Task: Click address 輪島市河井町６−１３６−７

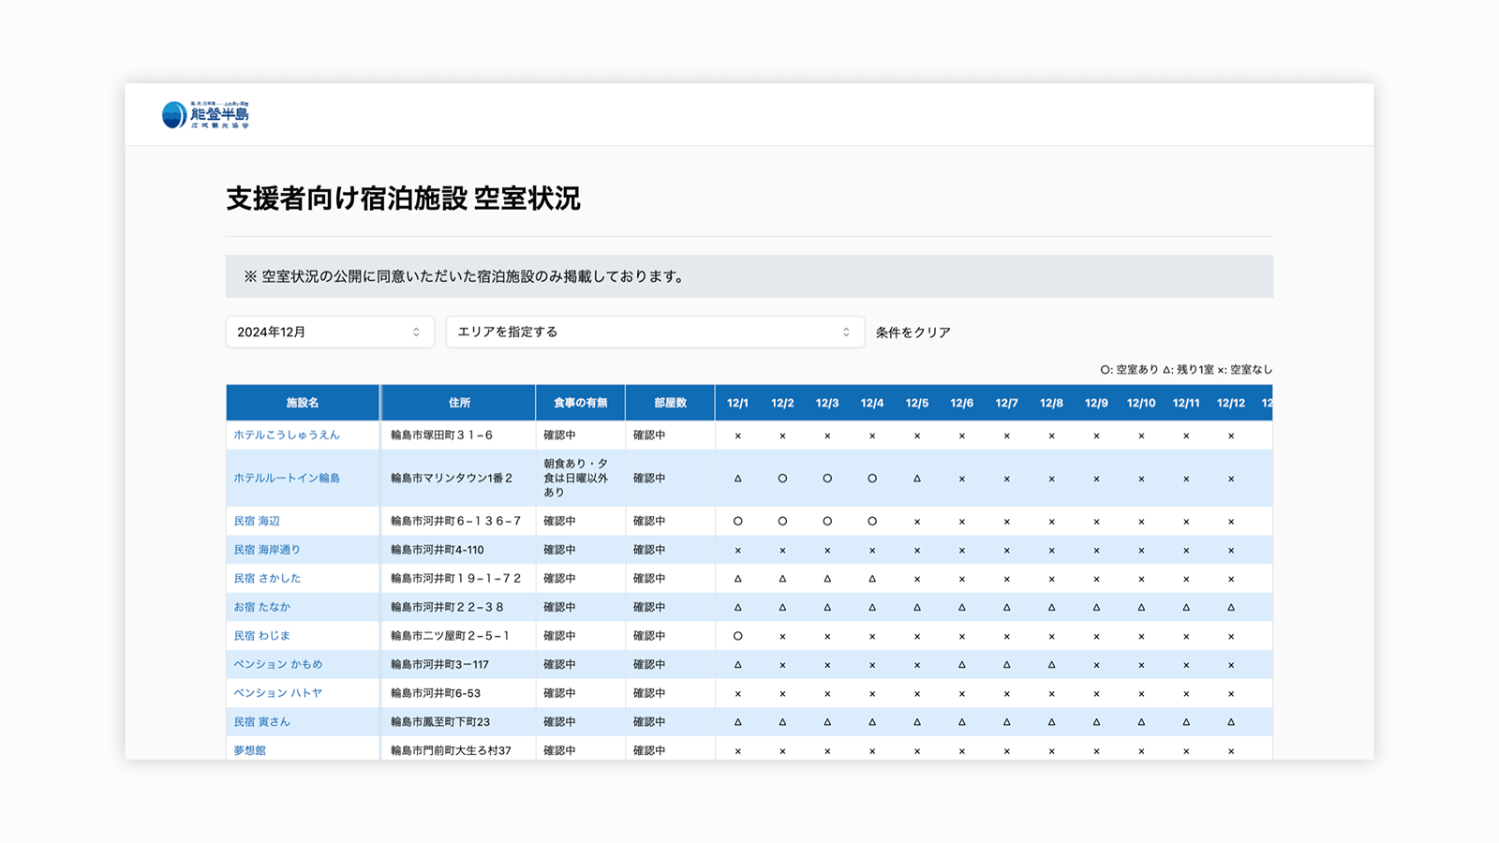Action: 455,521
